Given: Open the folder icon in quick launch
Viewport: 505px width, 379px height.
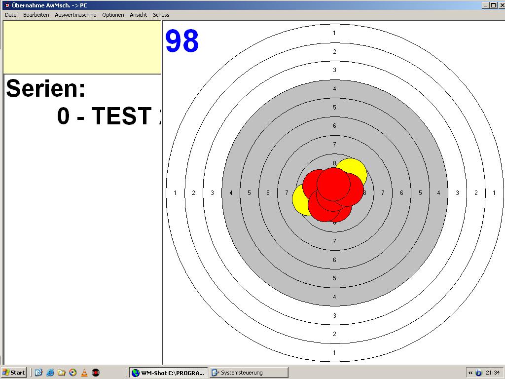Looking at the screenshot, I should pyautogui.click(x=61, y=373).
